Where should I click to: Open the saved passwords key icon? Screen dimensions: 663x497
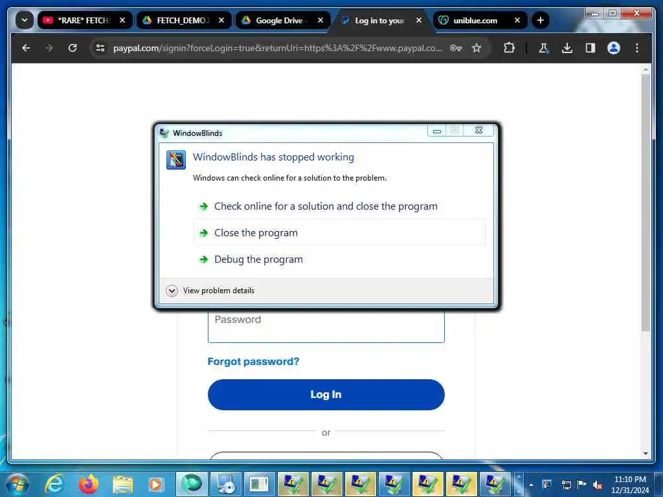(x=455, y=48)
